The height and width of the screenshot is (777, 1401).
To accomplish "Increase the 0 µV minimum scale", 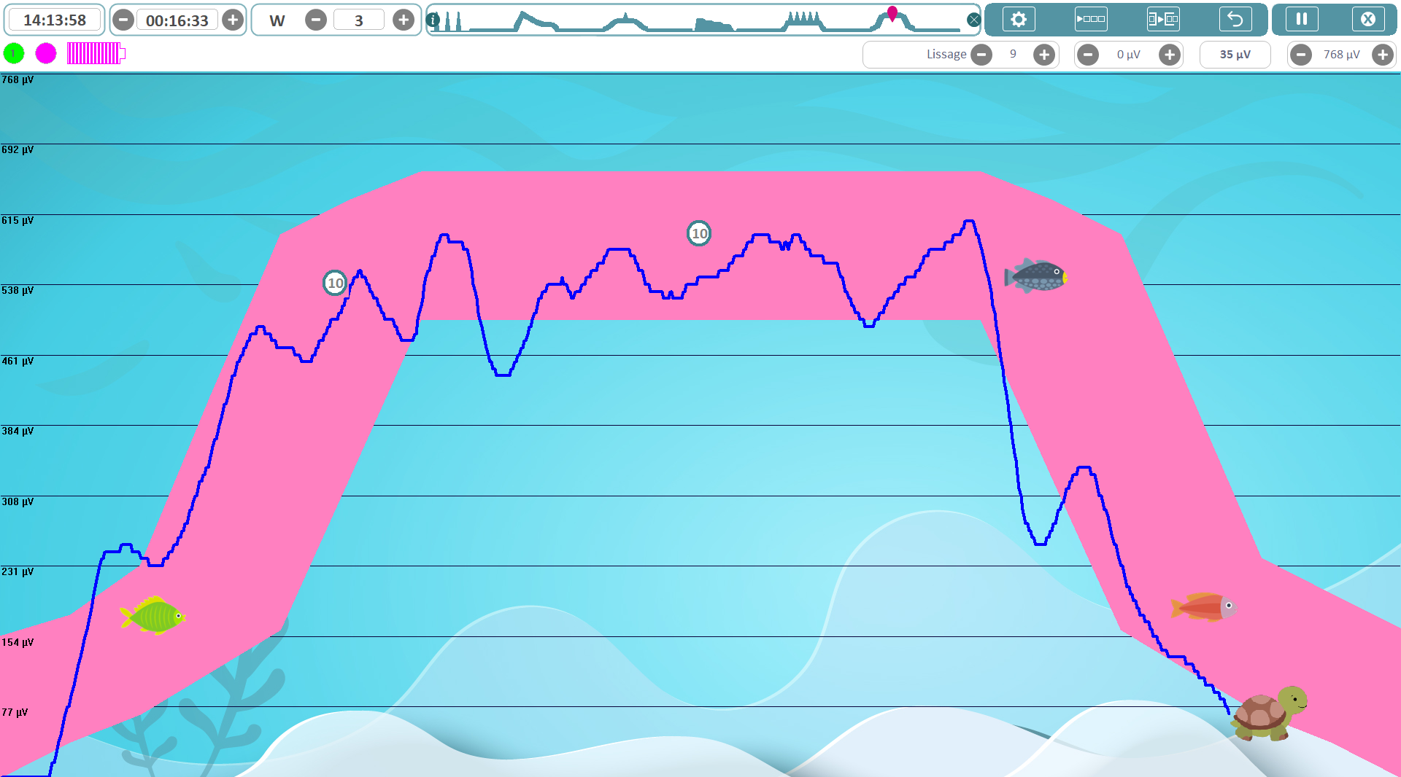I will coord(1170,55).
